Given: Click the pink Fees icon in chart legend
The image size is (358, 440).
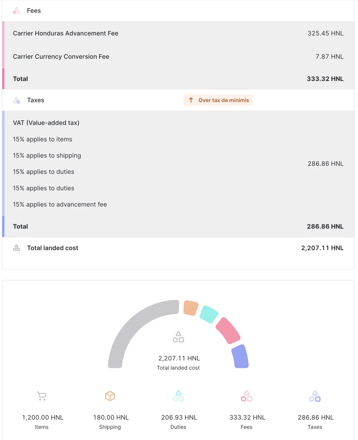Looking at the screenshot, I should 246,396.
